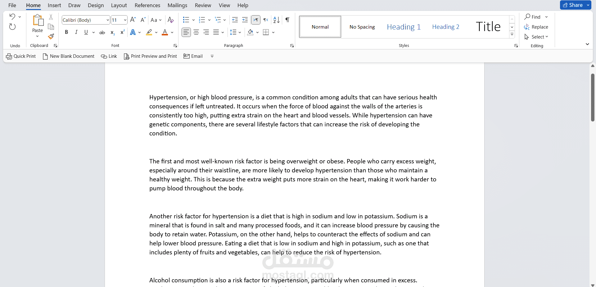Click the Cut scissors icon
This screenshot has width=596, height=287.
click(x=51, y=17)
